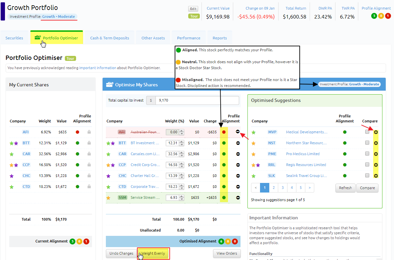Adjust the SSM weight stepper arrows
The image size is (394, 260).
click(x=182, y=198)
